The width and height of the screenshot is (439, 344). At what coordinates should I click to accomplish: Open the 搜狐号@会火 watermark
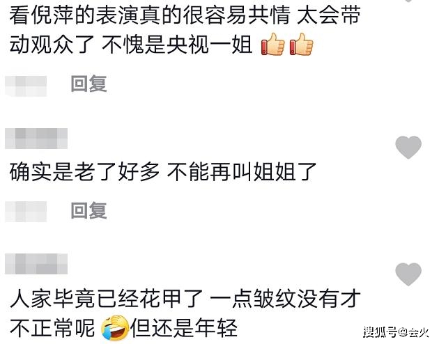tap(396, 332)
